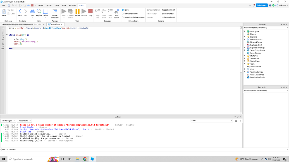
Task: Select the AnimPlayer script tab
Action: click(55, 24)
